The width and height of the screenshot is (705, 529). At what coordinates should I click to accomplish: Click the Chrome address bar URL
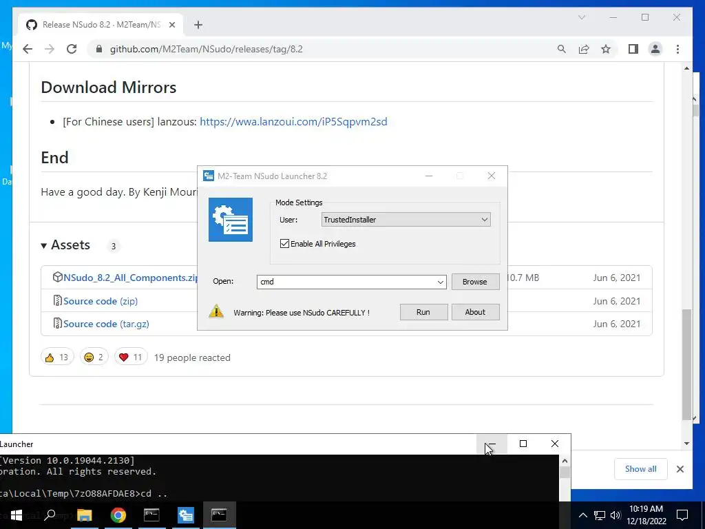pos(207,49)
